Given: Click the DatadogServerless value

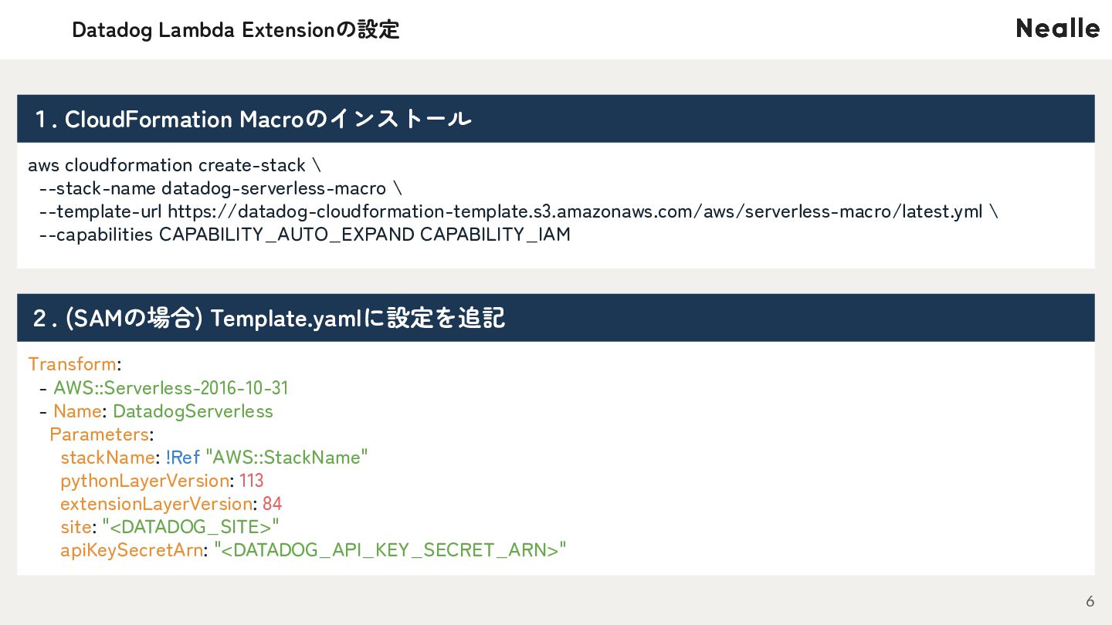Looking at the screenshot, I should pos(193,410).
